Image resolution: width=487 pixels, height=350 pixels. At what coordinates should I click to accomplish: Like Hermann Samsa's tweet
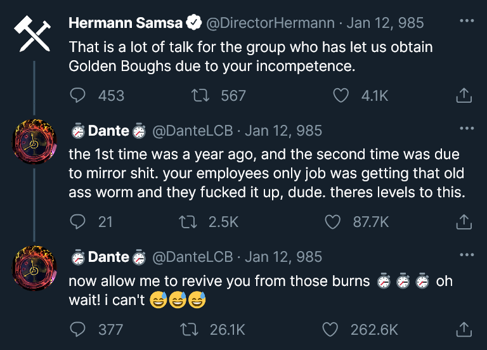[x=341, y=96]
